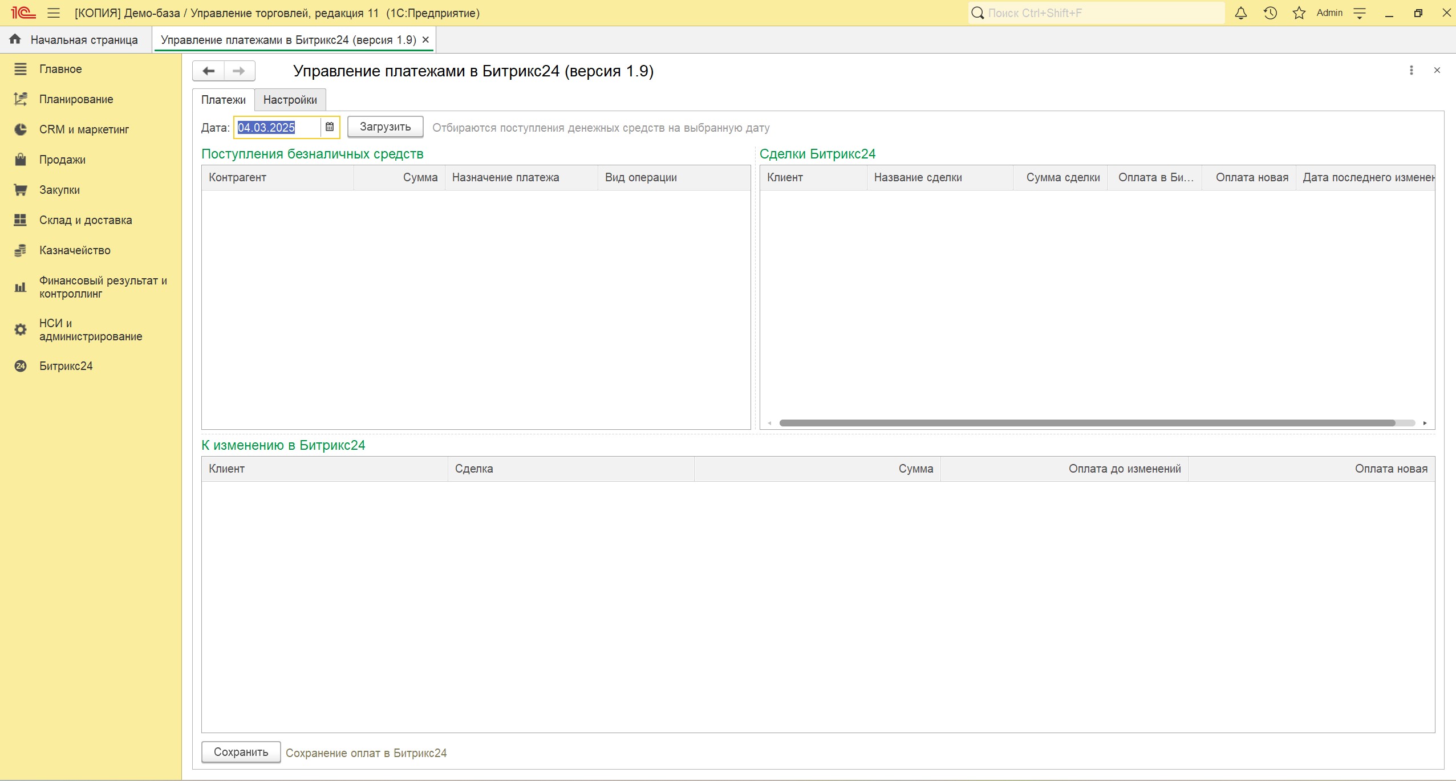Click the Дата input field
This screenshot has width=1456, height=781.
click(x=277, y=127)
